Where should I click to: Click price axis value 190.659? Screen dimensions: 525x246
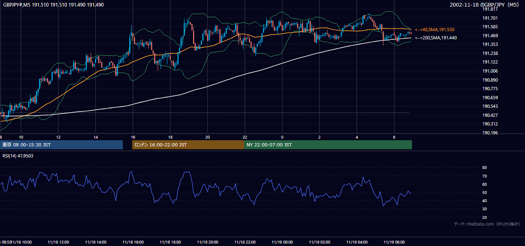(x=490, y=98)
